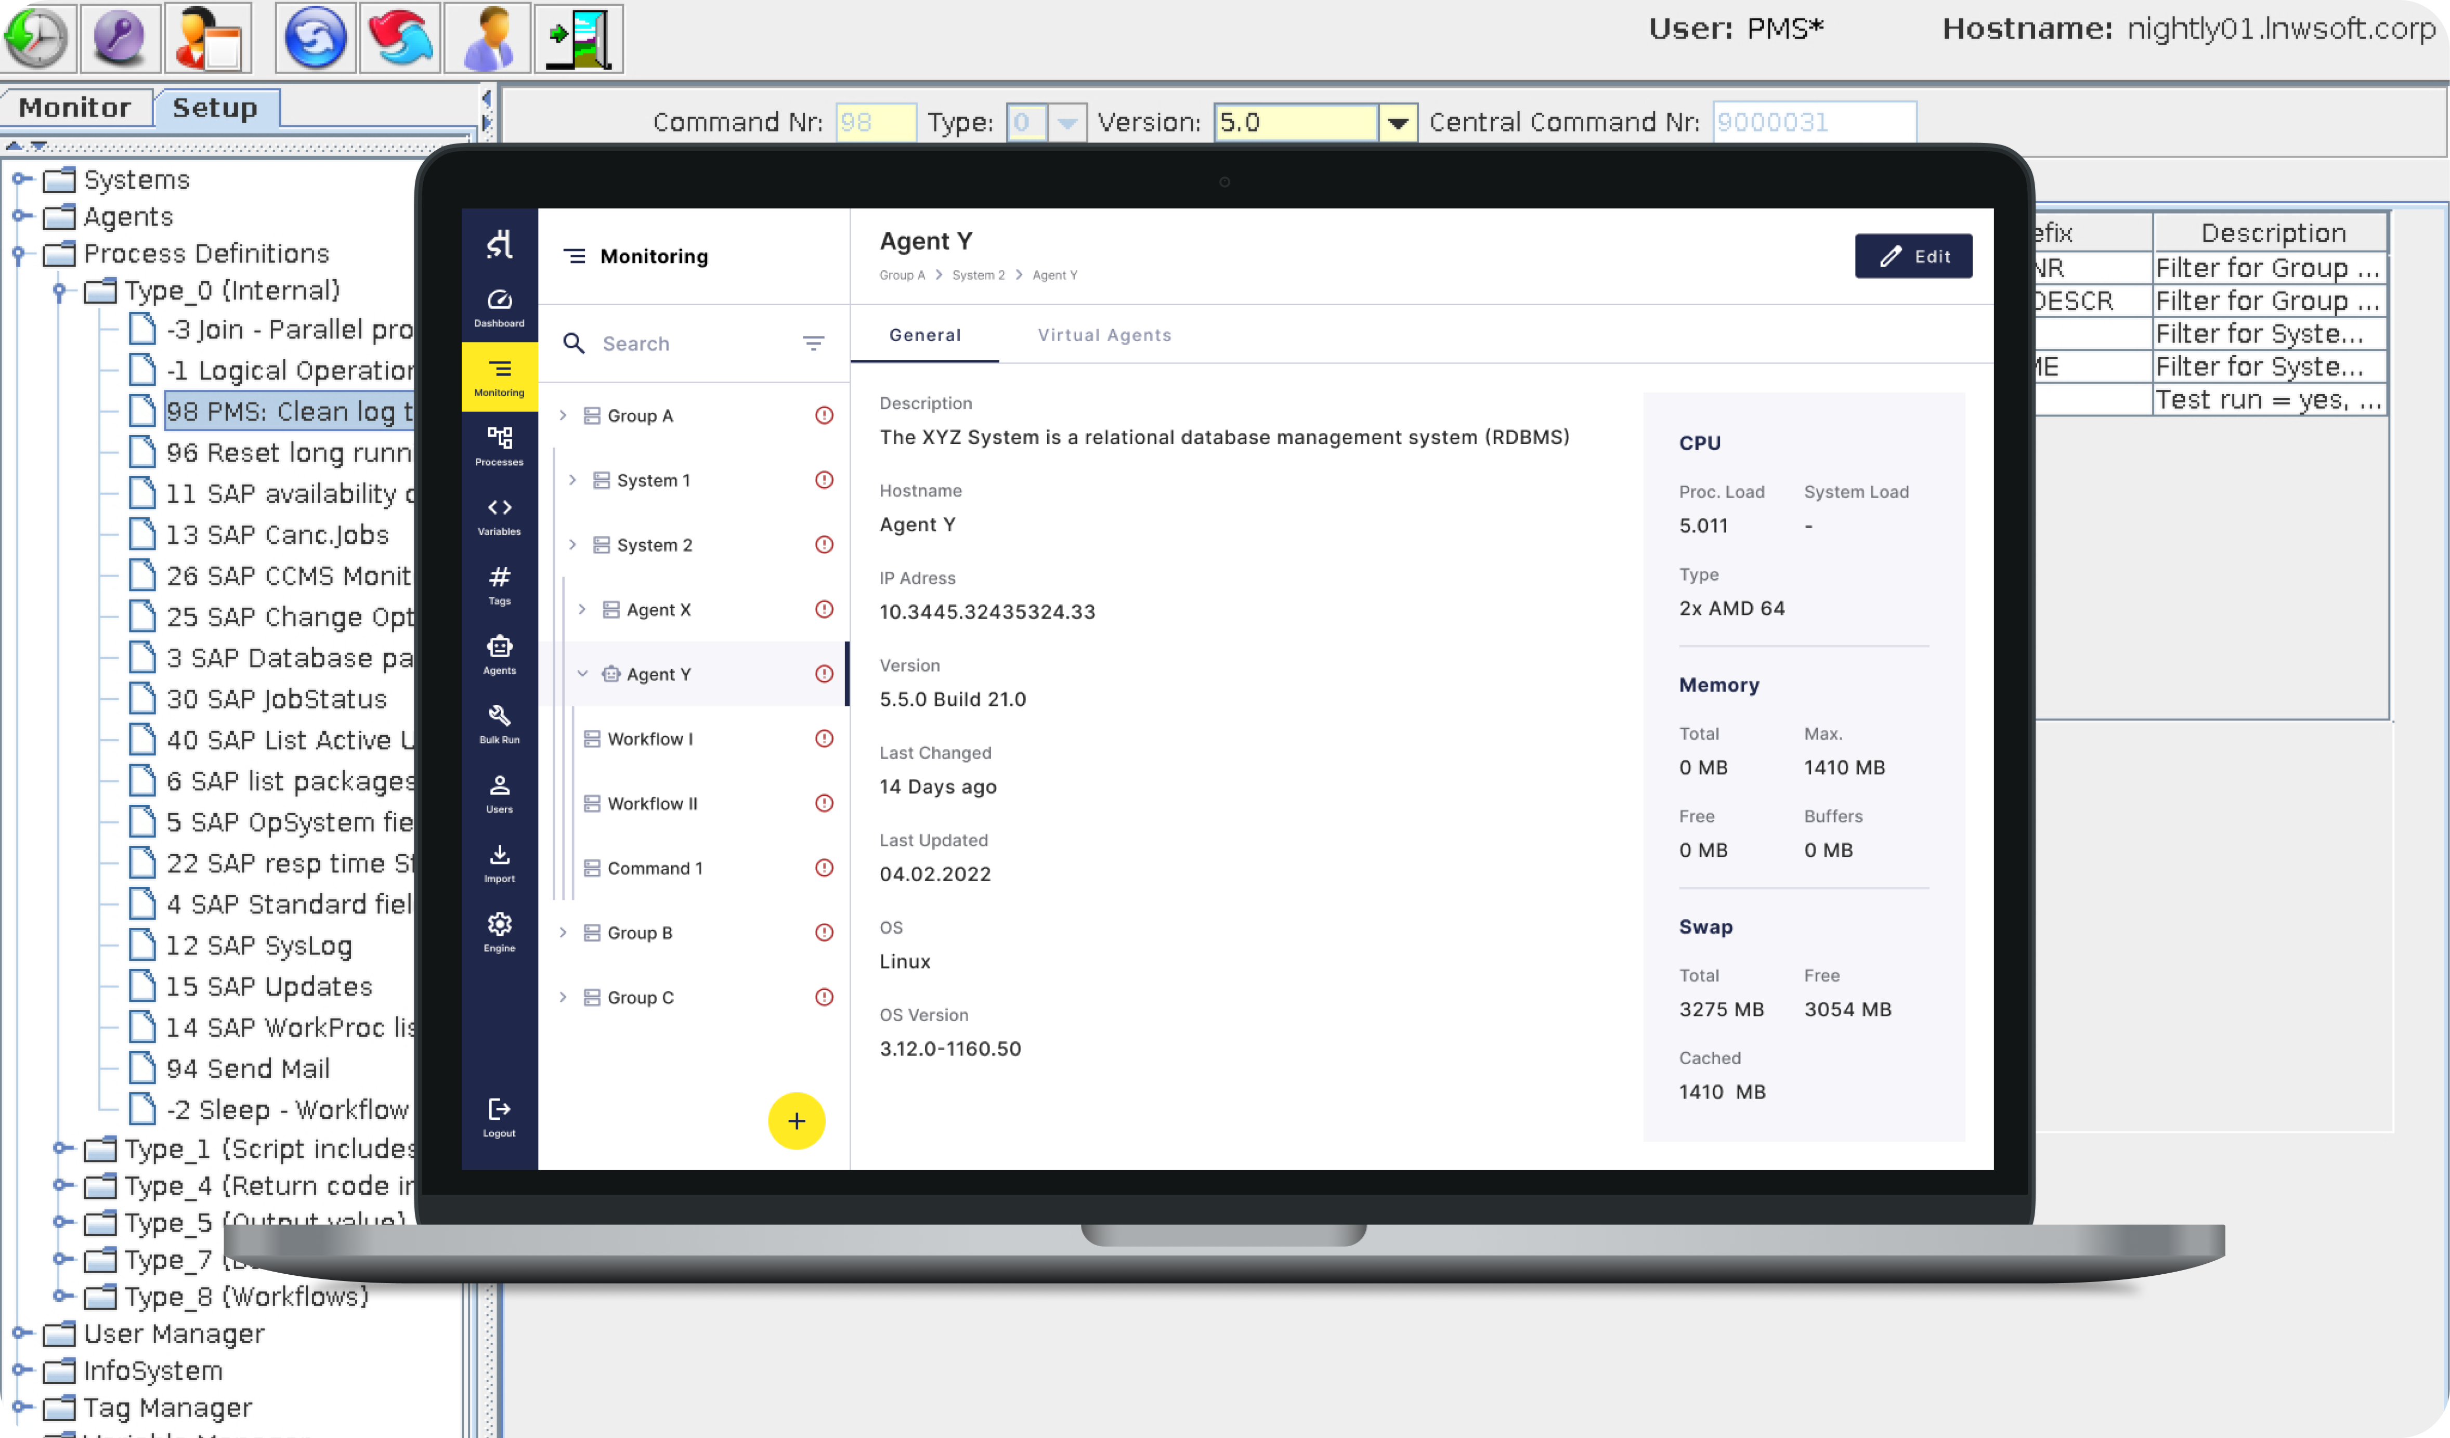Expand Agent X in monitoring tree
Viewport: 2450px width, 1438px height.
click(x=582, y=609)
